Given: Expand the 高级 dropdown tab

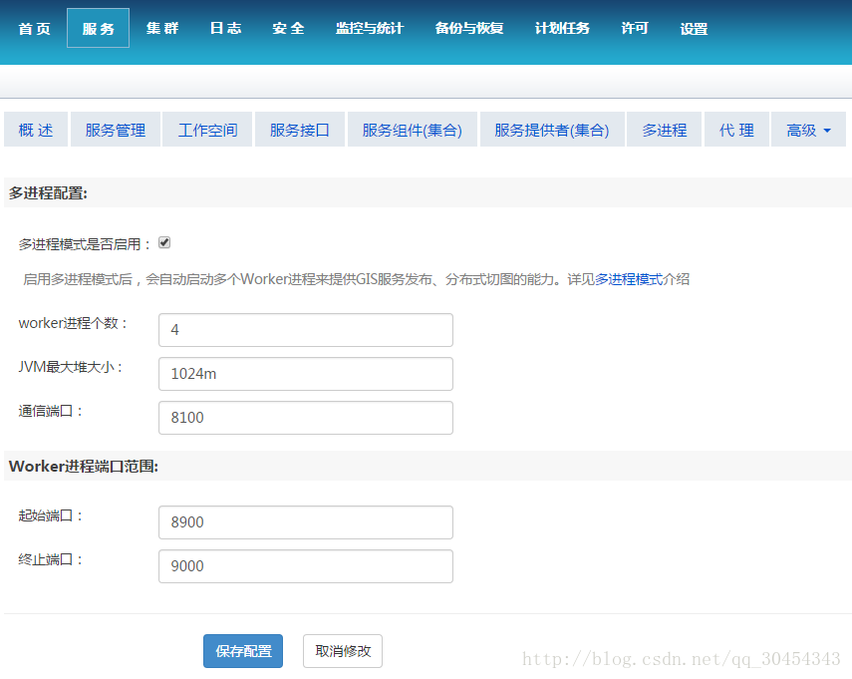Looking at the screenshot, I should tap(808, 130).
